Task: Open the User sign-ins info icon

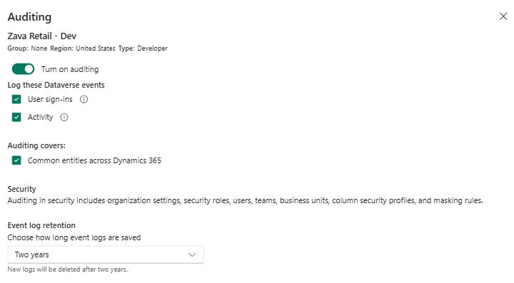Action: coord(84,100)
